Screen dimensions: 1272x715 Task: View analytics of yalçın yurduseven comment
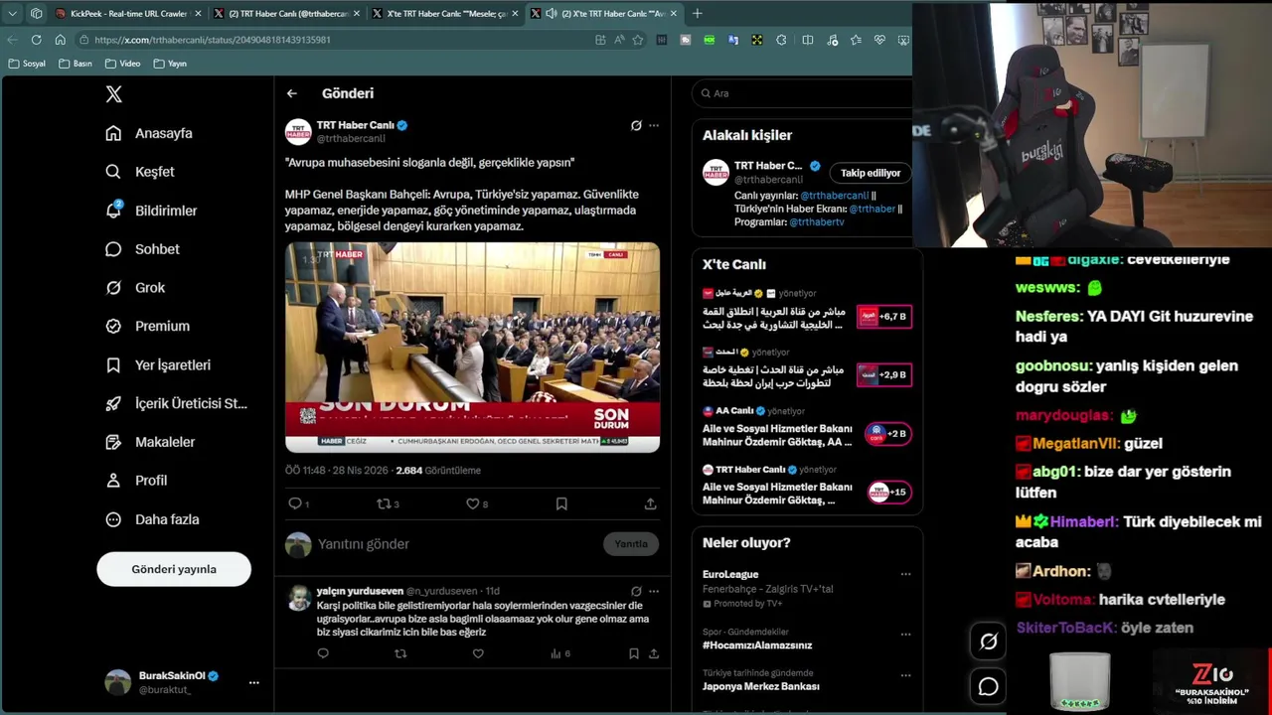tap(559, 653)
